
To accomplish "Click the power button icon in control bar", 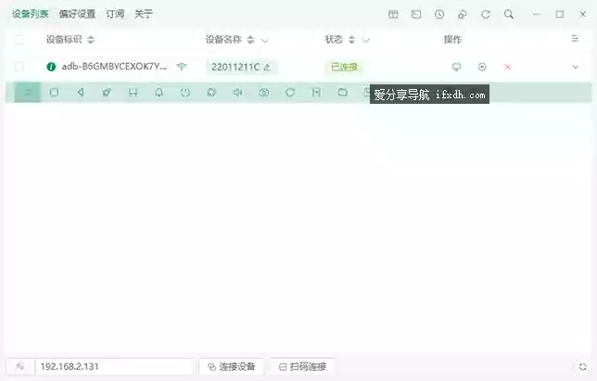I will [x=185, y=92].
